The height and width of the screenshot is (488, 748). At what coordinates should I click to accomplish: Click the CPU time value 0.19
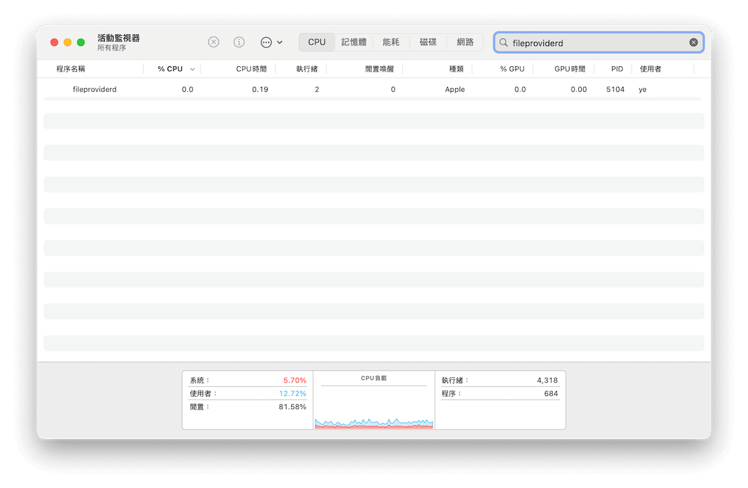[x=260, y=89]
